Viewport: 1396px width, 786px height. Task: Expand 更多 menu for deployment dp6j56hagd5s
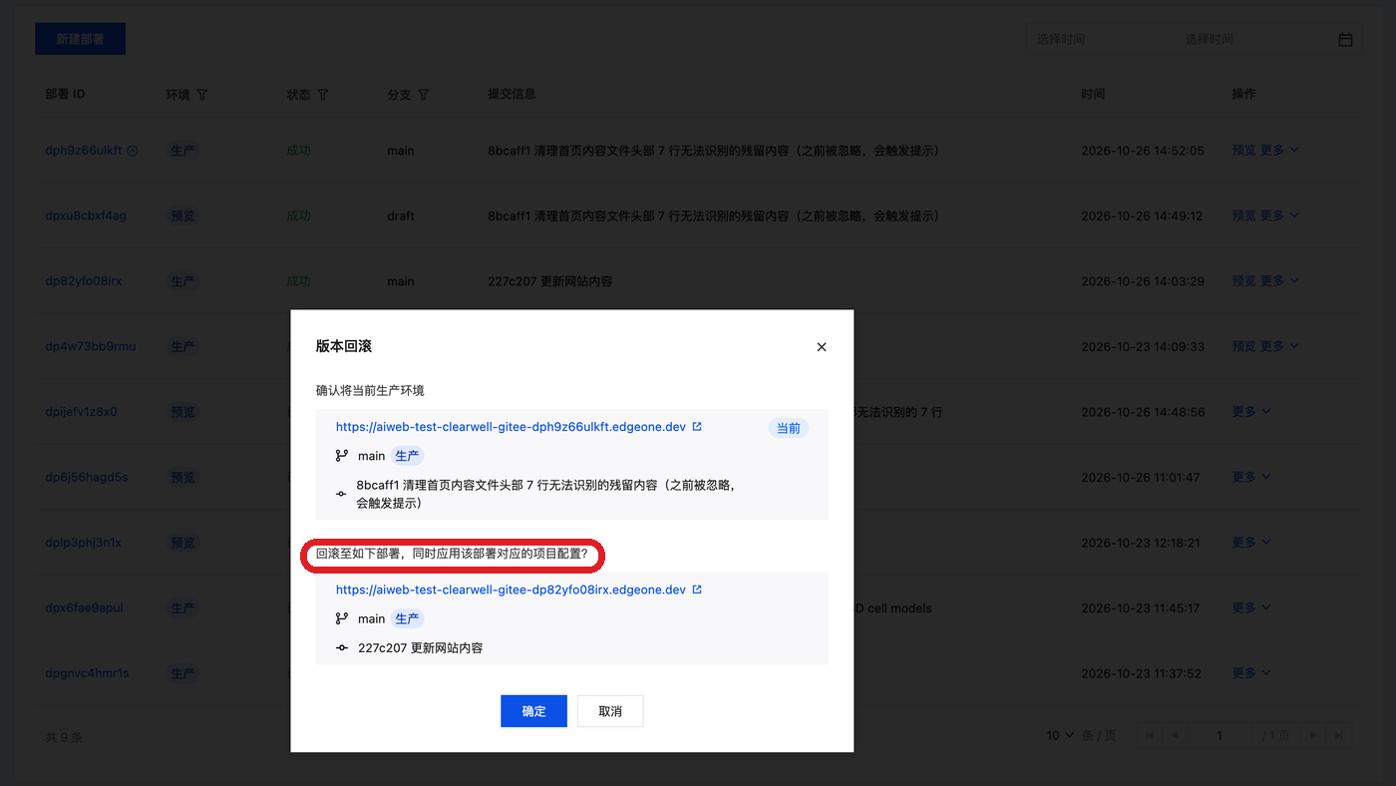tap(1251, 478)
